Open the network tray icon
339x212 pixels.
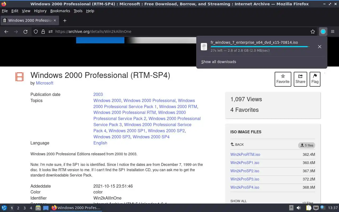pos(316,208)
